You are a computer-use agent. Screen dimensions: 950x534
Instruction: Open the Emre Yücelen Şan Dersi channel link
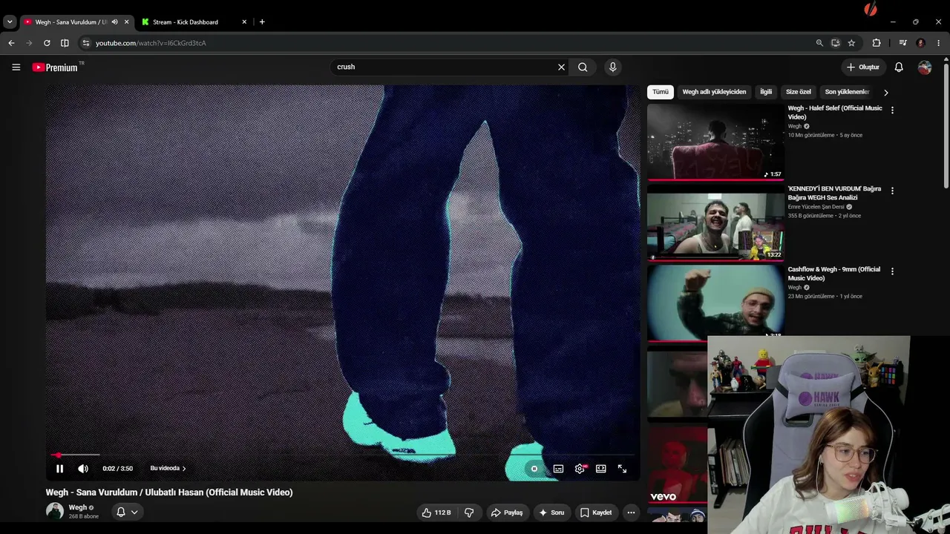[816, 207]
